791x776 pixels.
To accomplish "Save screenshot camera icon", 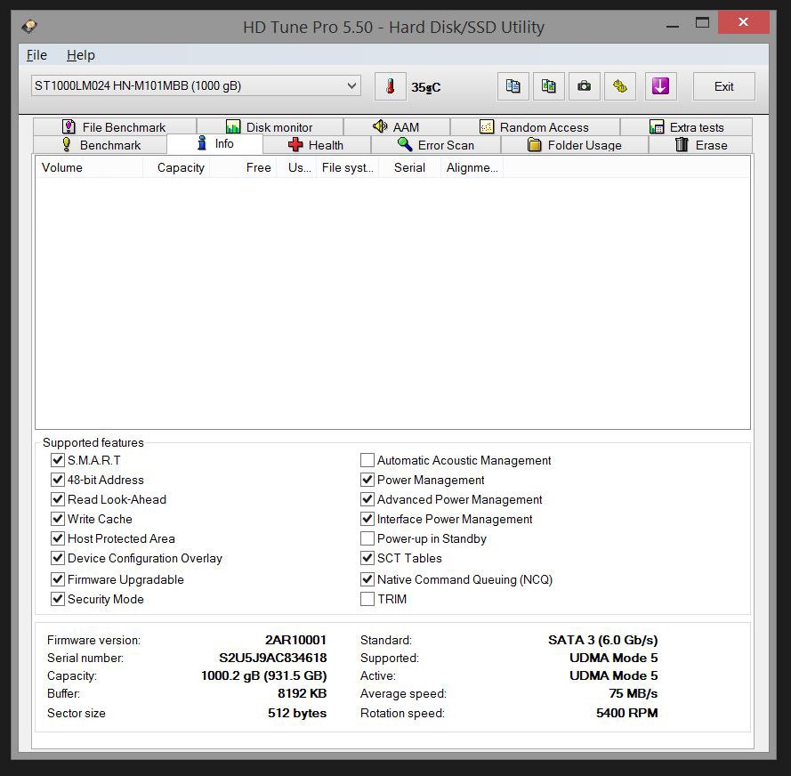I will (585, 86).
